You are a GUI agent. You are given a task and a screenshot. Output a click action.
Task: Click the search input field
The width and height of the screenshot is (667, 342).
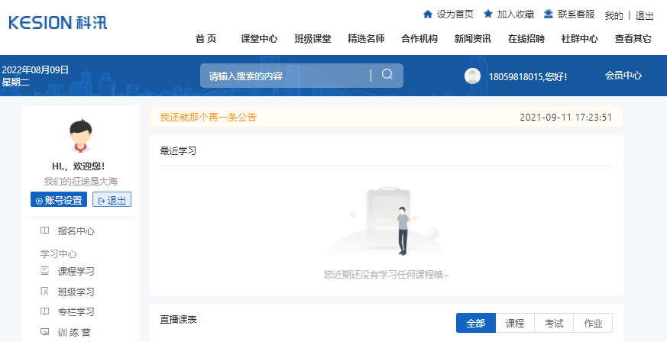(287, 76)
